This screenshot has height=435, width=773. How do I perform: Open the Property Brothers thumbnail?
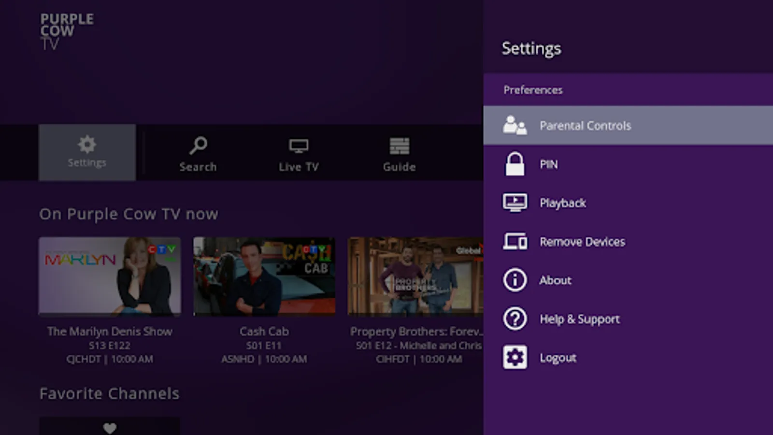coord(415,276)
